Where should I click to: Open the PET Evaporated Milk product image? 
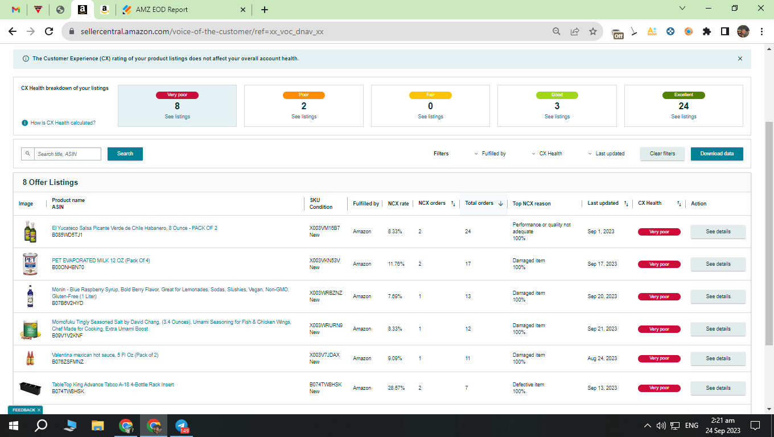tap(30, 264)
